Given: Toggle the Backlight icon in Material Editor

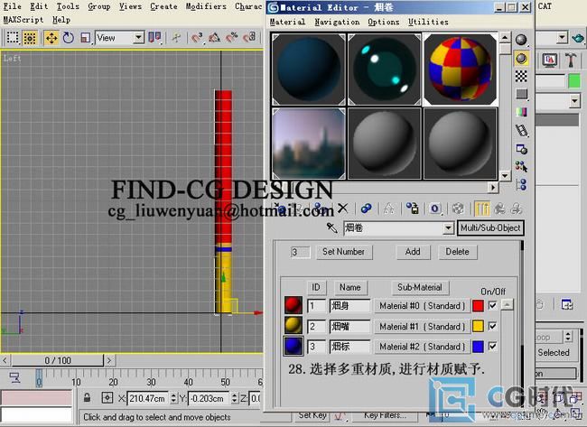Looking at the screenshot, I should [x=521, y=59].
